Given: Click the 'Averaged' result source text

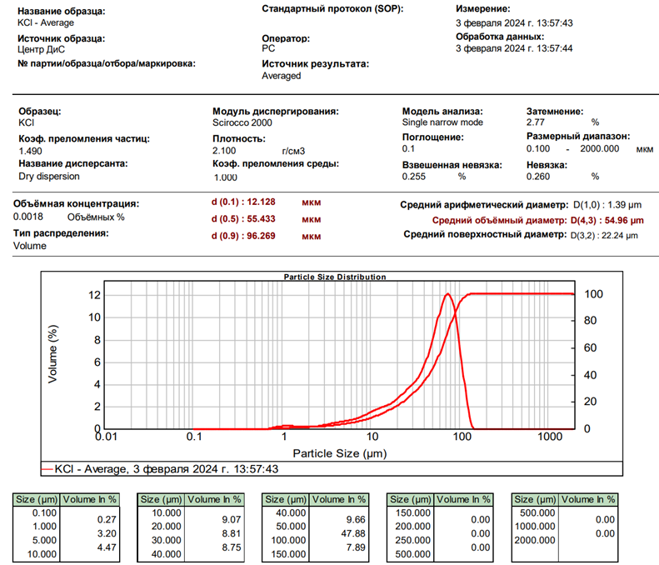Looking at the screenshot, I should pos(282,76).
